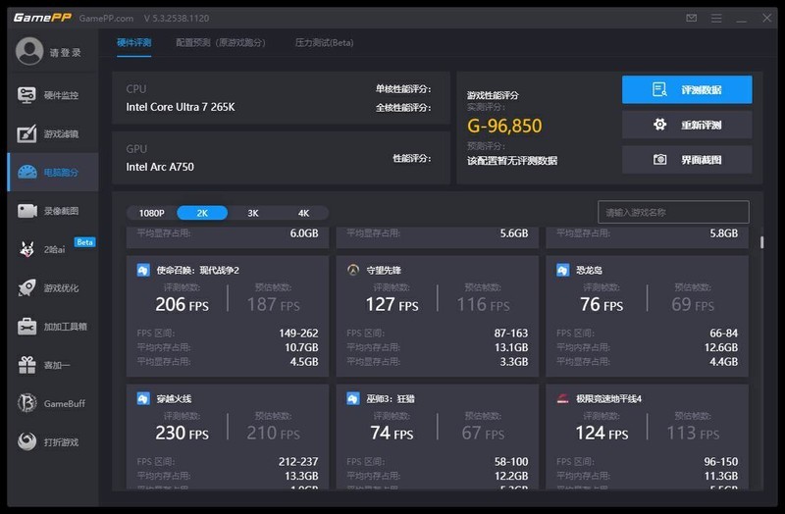The image size is (785, 514).
Task: Click 74 FPS measured value
Action: pos(392,433)
